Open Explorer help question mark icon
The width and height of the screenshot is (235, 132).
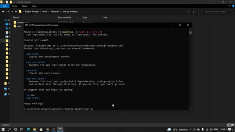click(233, 6)
